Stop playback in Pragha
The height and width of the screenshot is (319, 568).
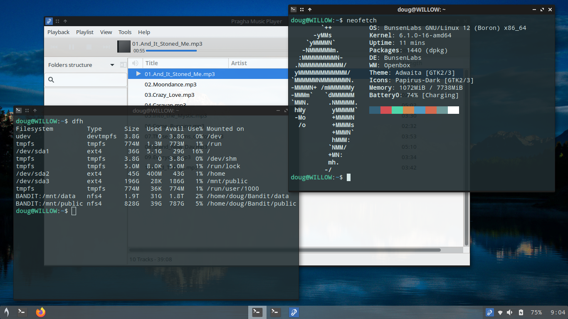[89, 47]
